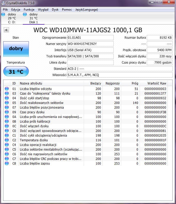Select the C: D: disk status orb
176x204 pixels.
[3, 14]
